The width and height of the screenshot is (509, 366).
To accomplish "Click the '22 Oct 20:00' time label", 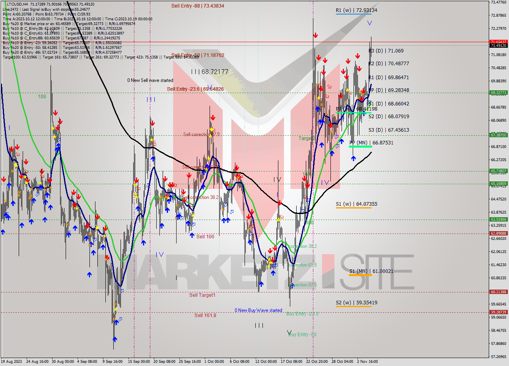I will click(317, 362).
